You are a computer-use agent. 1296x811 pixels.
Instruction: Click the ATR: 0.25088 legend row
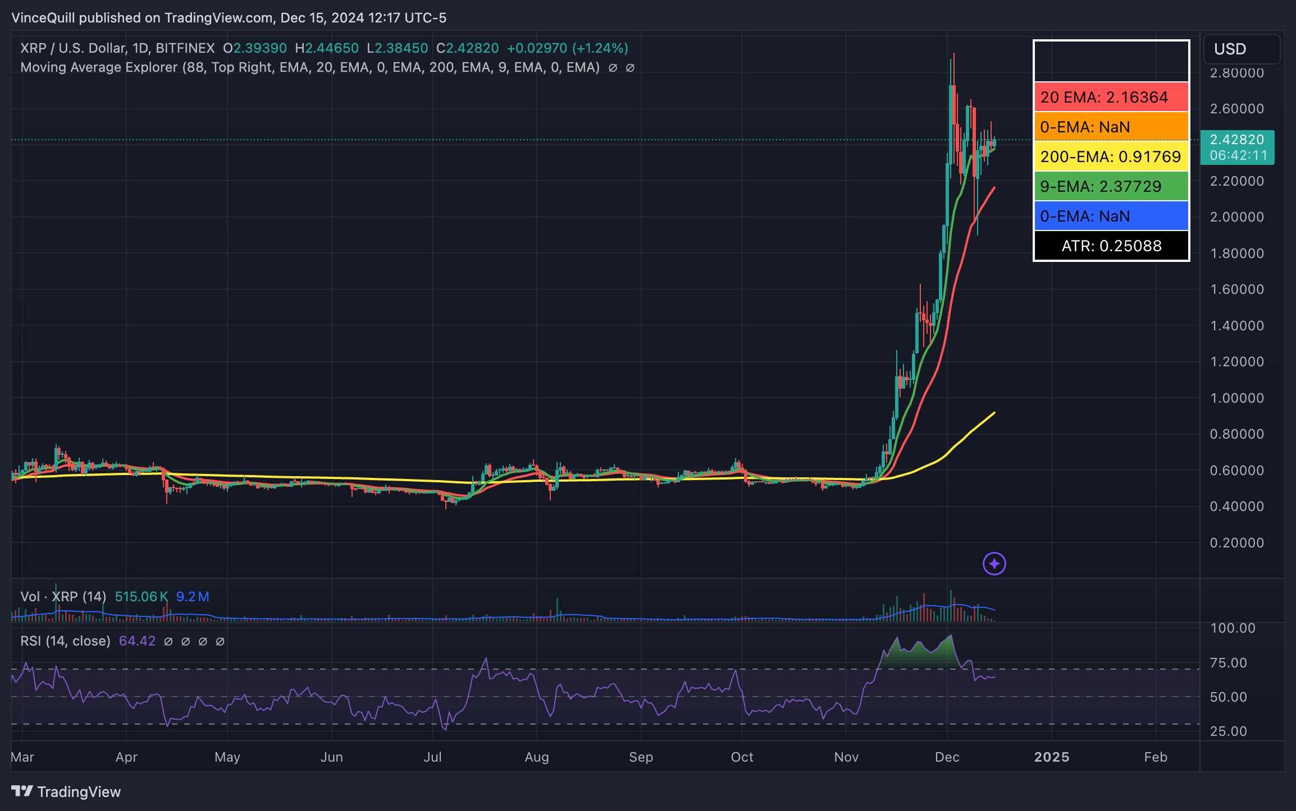(x=1111, y=246)
